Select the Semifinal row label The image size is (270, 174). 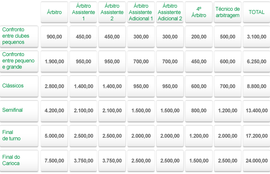(12, 110)
